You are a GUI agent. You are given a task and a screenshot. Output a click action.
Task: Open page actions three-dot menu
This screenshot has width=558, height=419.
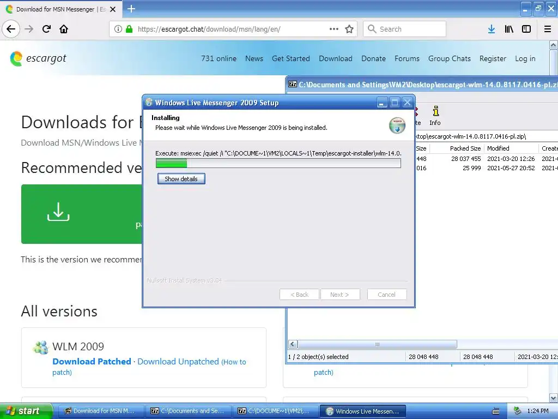pyautogui.click(x=334, y=29)
